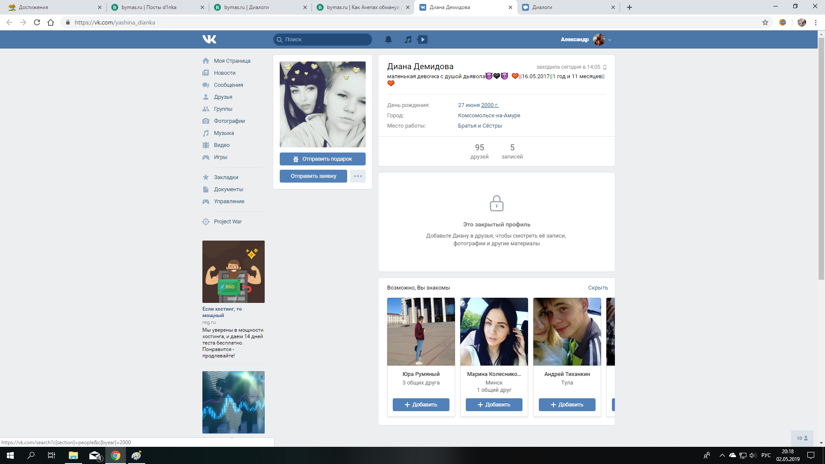Bookmark page with the star icon

(765, 22)
